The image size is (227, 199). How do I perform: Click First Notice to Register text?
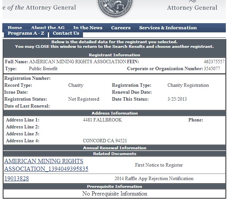(x=159, y=165)
